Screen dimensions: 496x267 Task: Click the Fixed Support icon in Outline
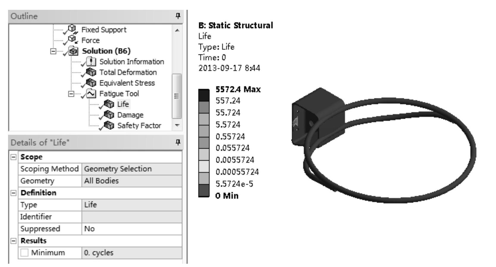coord(72,29)
